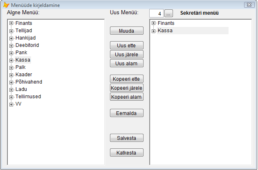Expand the Kassa node in Sekretäri menüü

[153, 31]
